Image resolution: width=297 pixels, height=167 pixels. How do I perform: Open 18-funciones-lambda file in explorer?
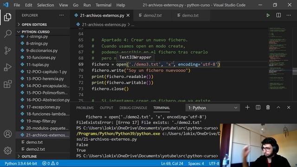pyautogui.click(x=48, y=114)
